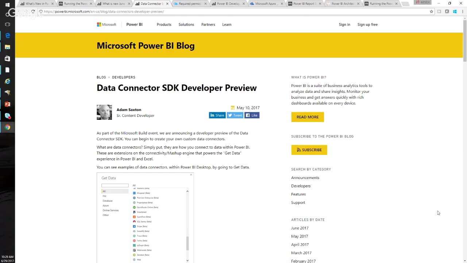The height and width of the screenshot is (263, 467).
Task: Click the "May 10, 2017" post date
Action: 248,108
